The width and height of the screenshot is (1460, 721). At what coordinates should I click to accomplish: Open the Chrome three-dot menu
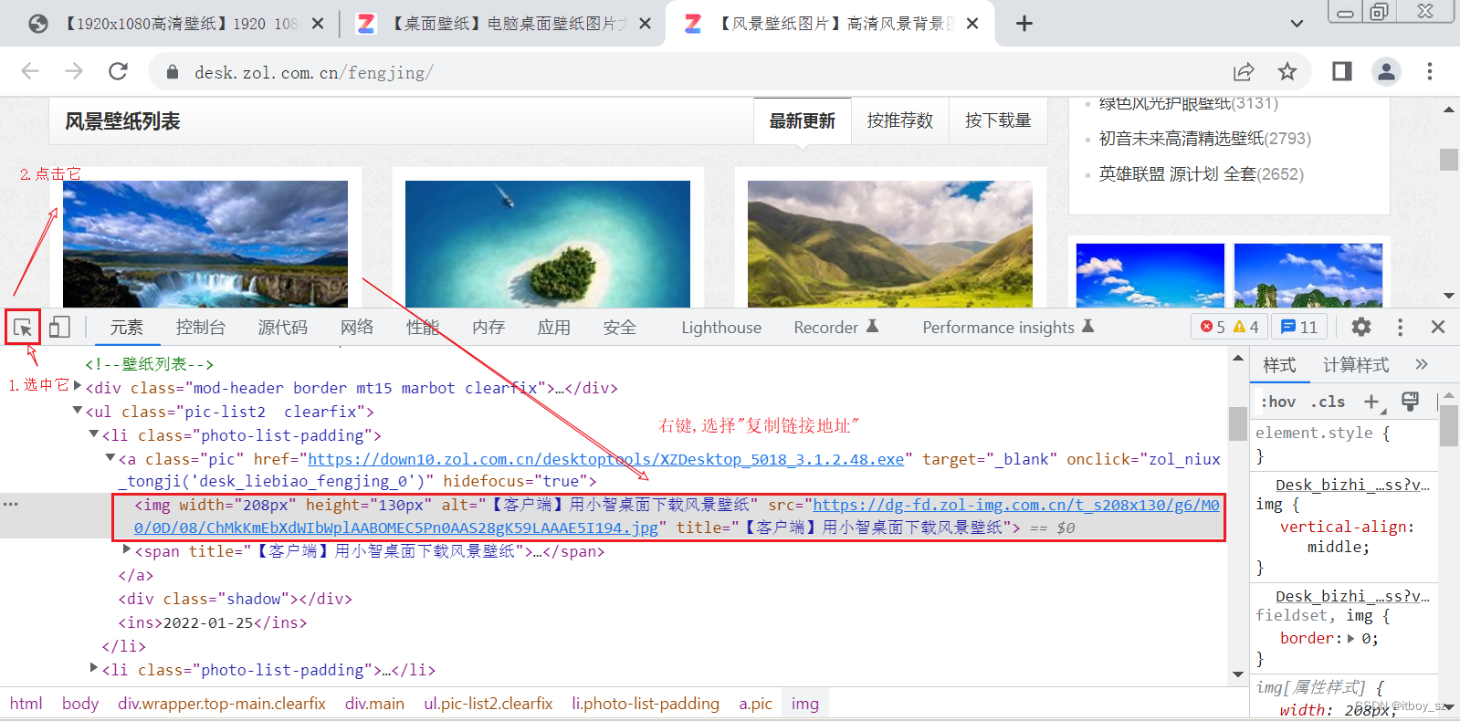pyautogui.click(x=1430, y=71)
